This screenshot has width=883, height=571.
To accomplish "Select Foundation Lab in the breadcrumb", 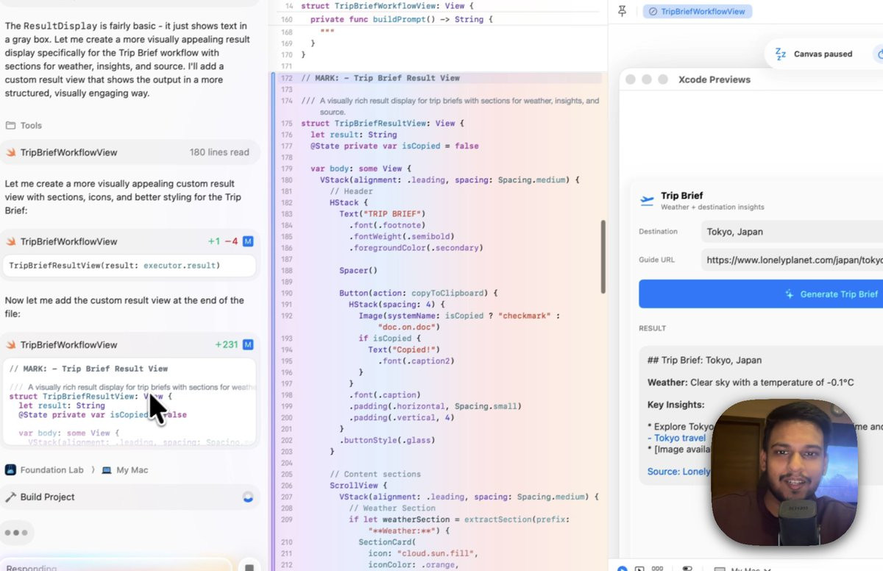I will point(52,470).
